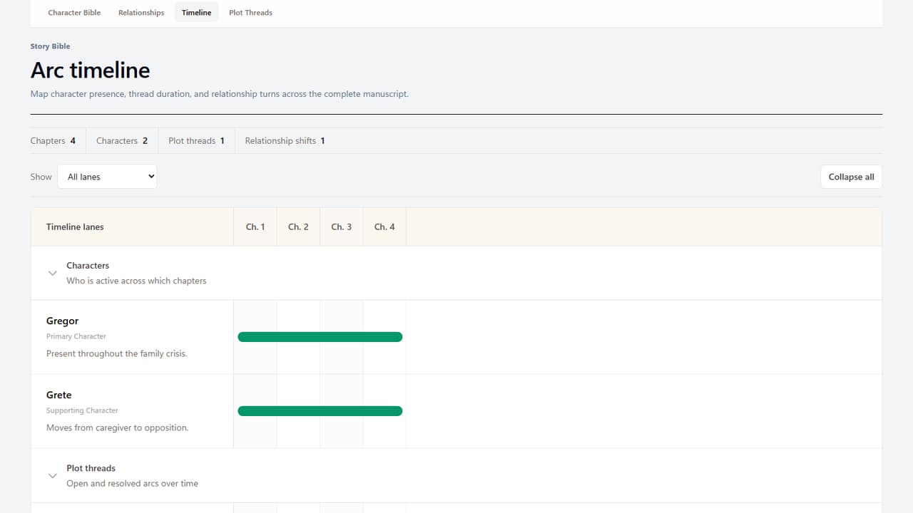The width and height of the screenshot is (913, 513).
Task: Click 'Present throughout the family crisis.' note
Action: click(x=117, y=354)
